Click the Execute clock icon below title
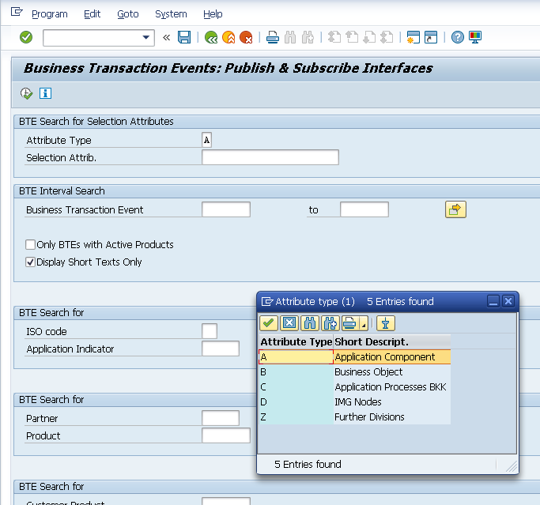 point(27,93)
